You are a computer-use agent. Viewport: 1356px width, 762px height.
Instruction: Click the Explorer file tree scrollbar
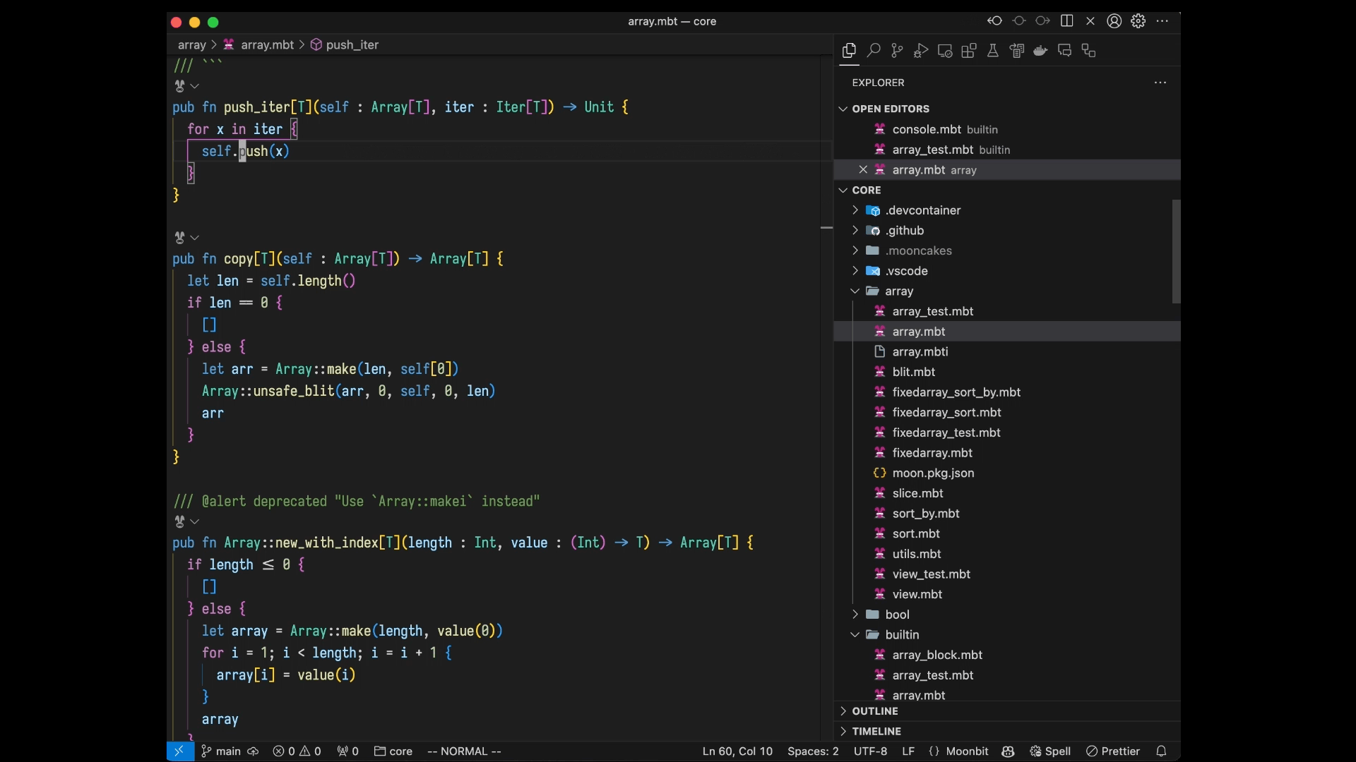pyautogui.click(x=1176, y=251)
